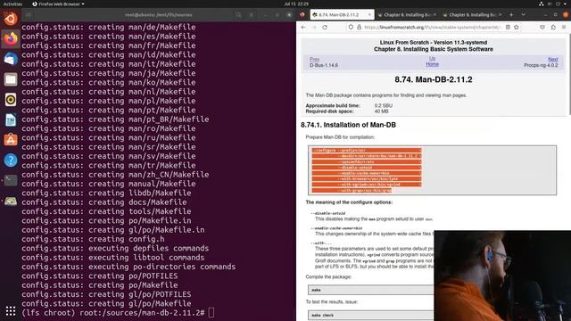
Task: Click the site padlock security icon
Action: pos(359,28)
